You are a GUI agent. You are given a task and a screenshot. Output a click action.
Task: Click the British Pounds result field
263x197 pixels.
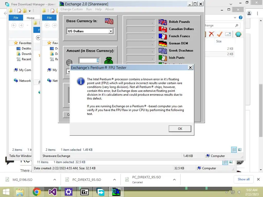(x=141, y=22)
